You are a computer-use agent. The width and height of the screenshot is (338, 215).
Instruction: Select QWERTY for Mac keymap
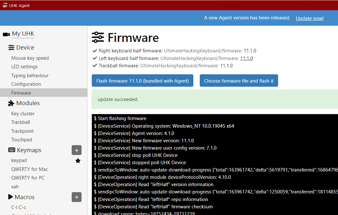click(30, 169)
